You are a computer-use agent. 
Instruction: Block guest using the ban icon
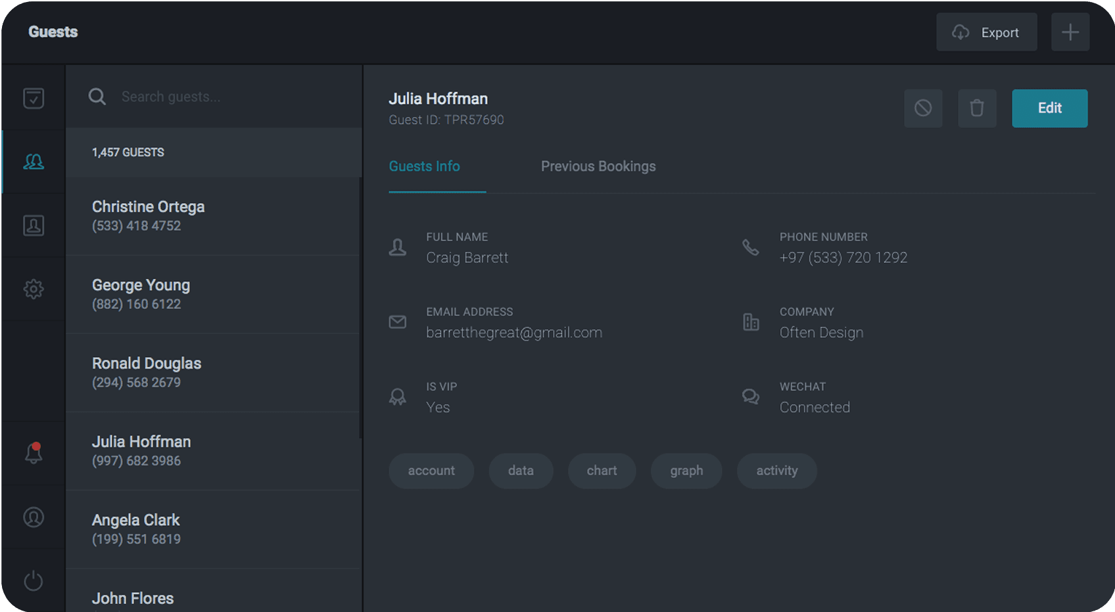[x=923, y=108]
